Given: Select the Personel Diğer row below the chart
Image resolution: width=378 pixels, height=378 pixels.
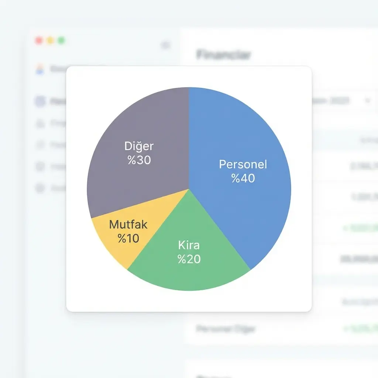Looking at the screenshot, I should coord(226,328).
